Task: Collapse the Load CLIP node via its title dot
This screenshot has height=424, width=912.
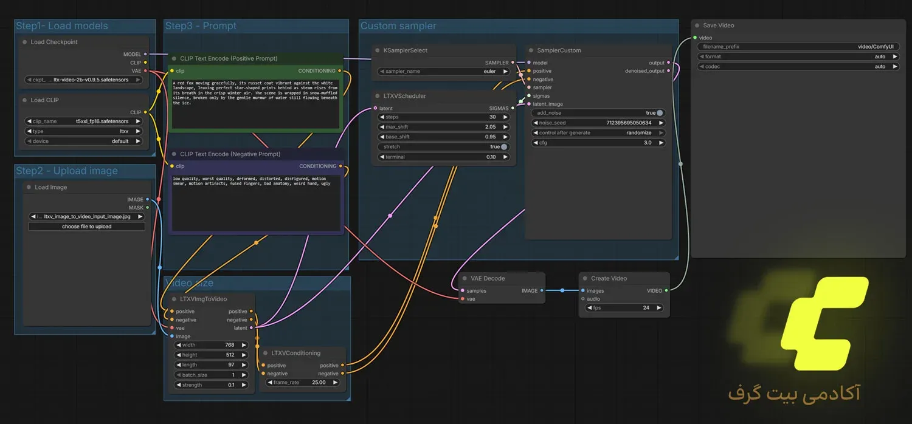Action: click(x=25, y=100)
